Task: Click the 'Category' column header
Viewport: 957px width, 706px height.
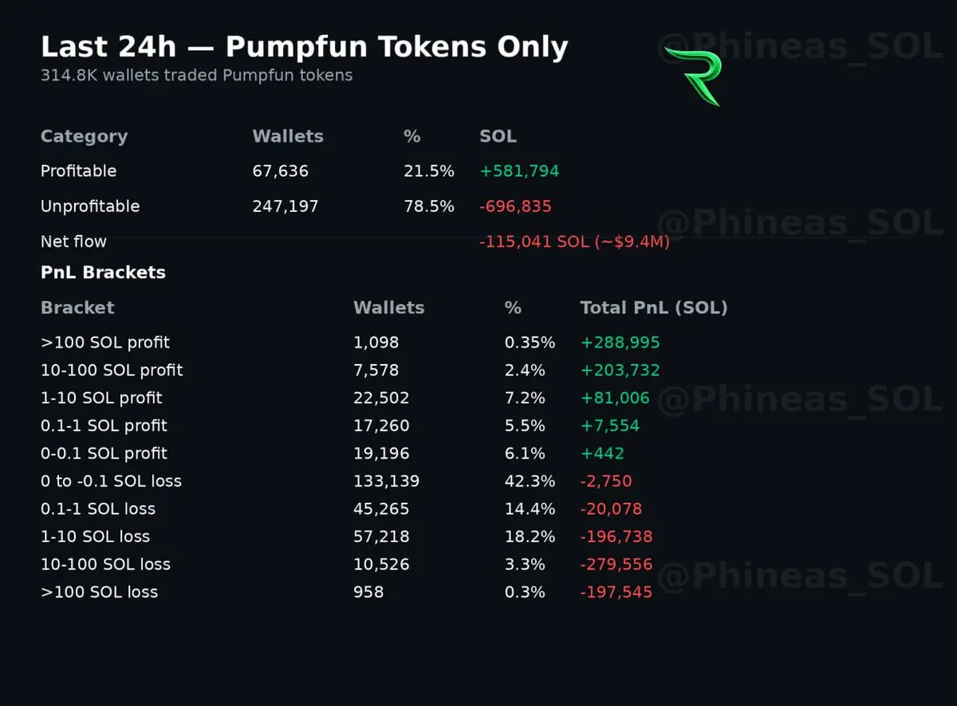Action: [x=84, y=136]
